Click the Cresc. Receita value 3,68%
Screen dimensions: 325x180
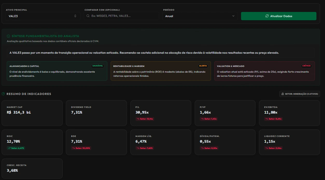point(12,170)
